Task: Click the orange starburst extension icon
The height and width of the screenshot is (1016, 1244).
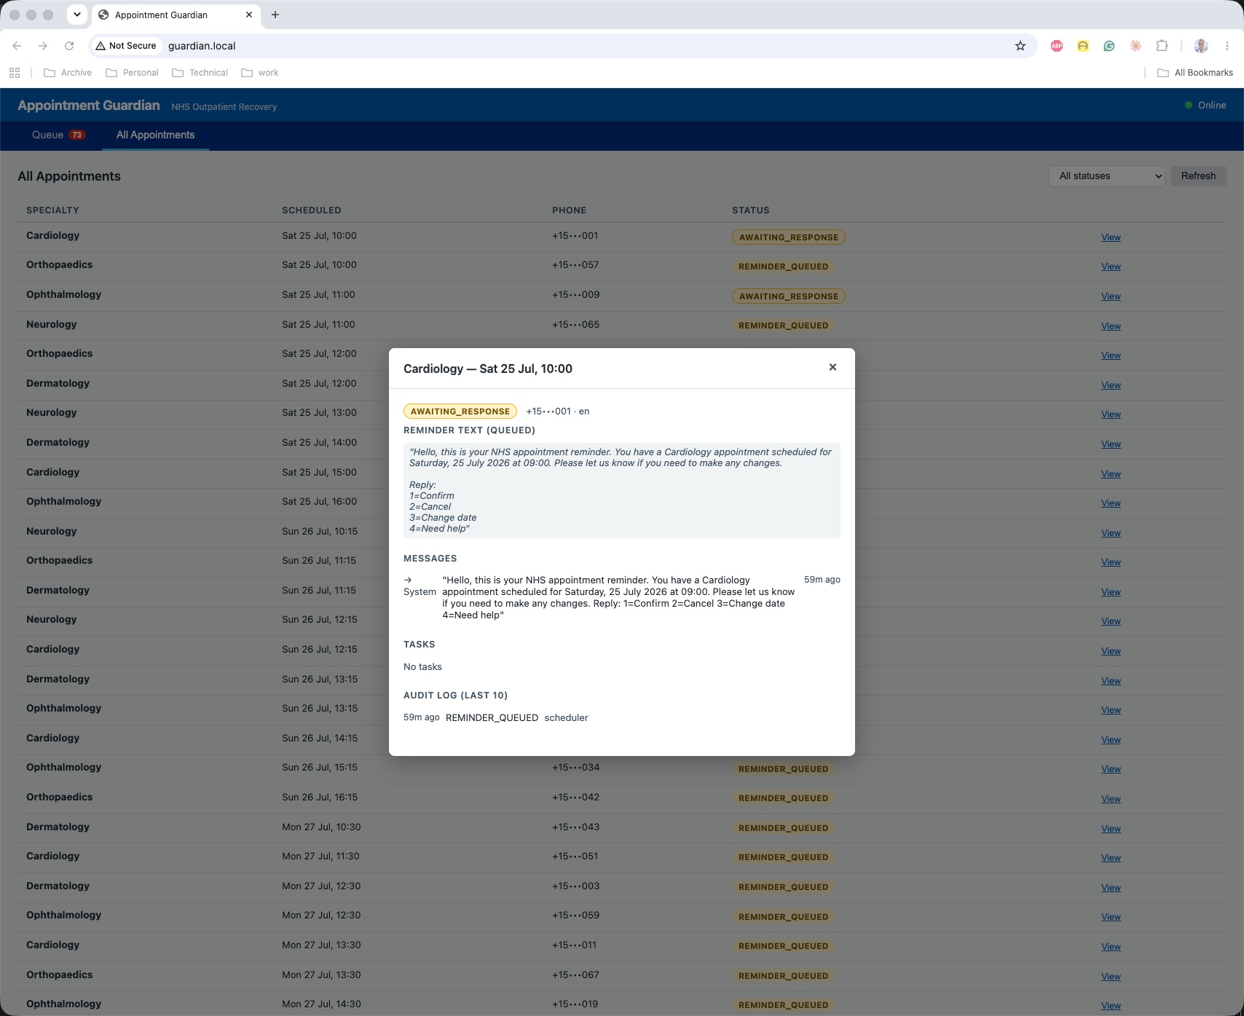Action: click(x=1135, y=46)
